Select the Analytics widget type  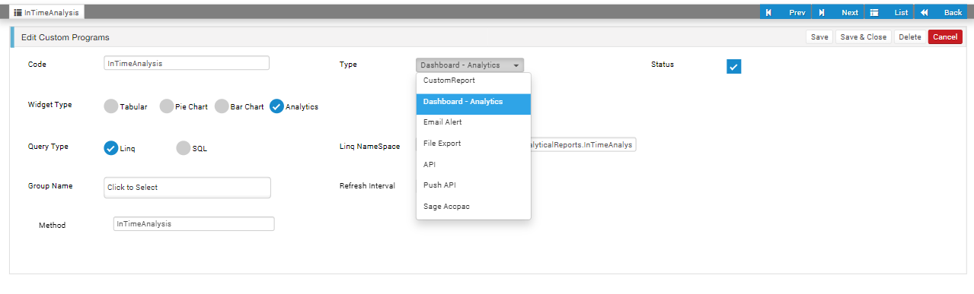point(276,106)
